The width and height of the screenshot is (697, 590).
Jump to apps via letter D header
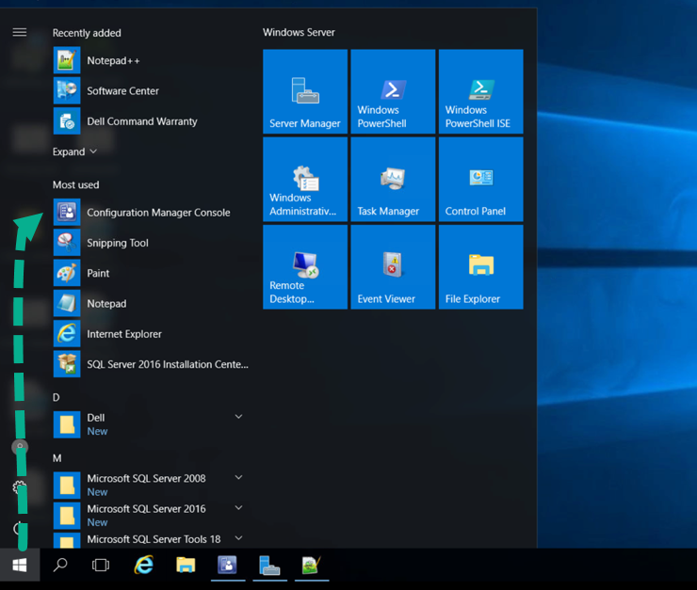click(x=56, y=397)
